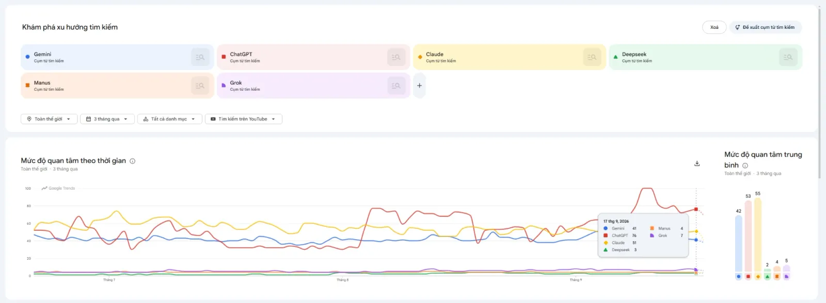Show info for Mức độ quan tâm theo thời gian
The height and width of the screenshot is (303, 826).
133,161
